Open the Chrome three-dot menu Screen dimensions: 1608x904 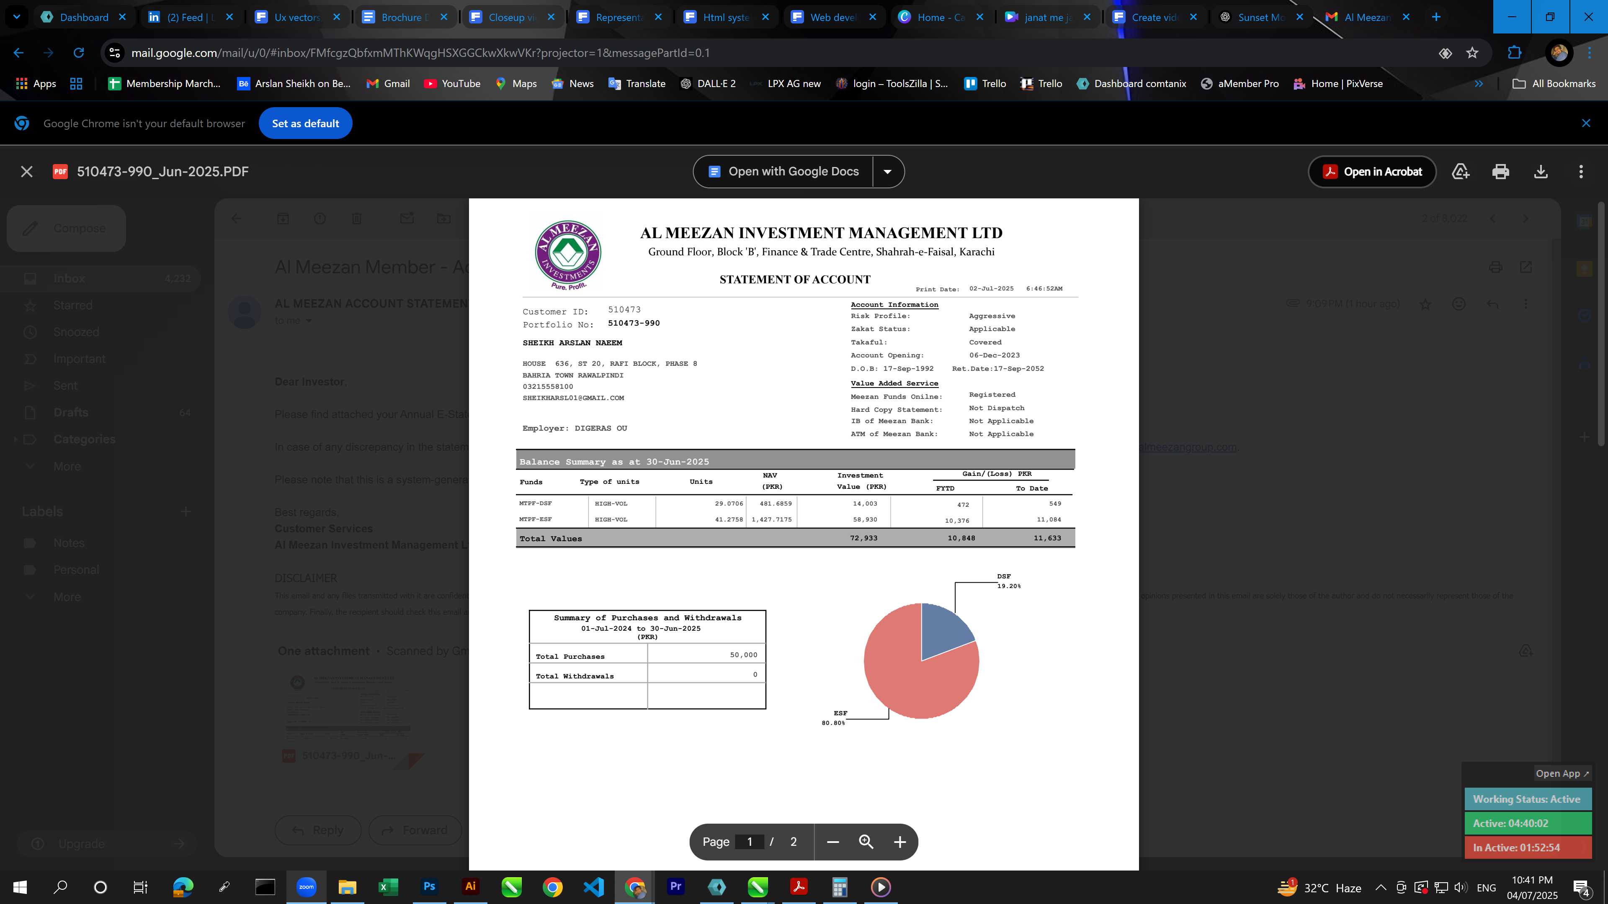click(1589, 53)
